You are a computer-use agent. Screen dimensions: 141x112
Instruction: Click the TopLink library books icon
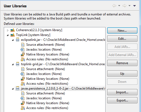coord(12,35)
